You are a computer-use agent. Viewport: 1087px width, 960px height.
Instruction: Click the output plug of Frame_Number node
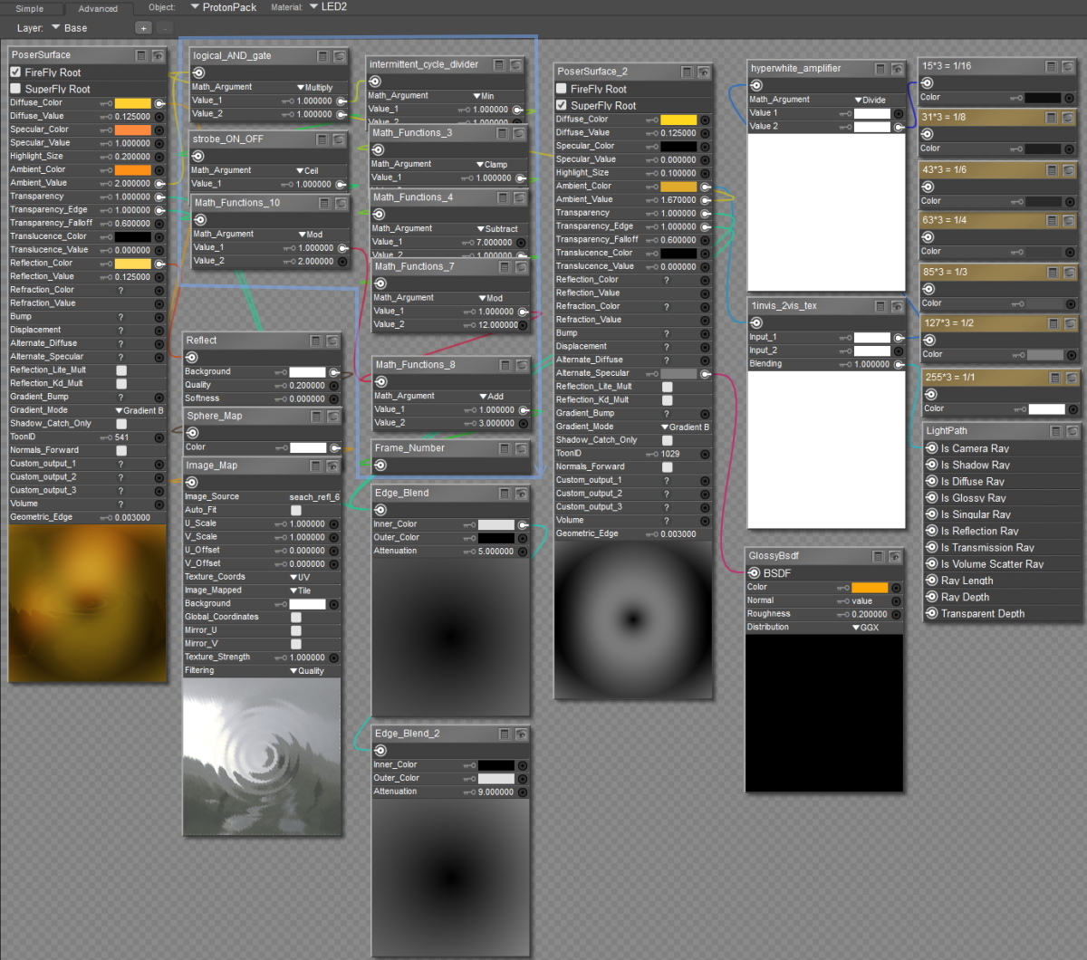pos(380,466)
